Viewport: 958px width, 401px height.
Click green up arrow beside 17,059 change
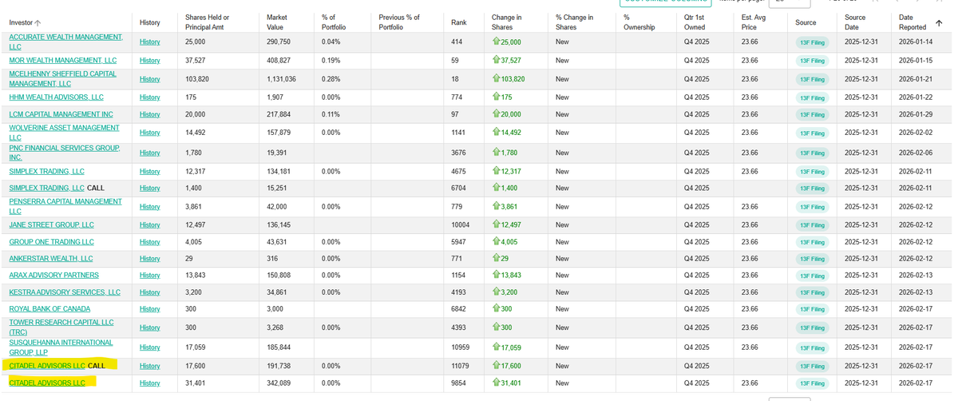497,347
